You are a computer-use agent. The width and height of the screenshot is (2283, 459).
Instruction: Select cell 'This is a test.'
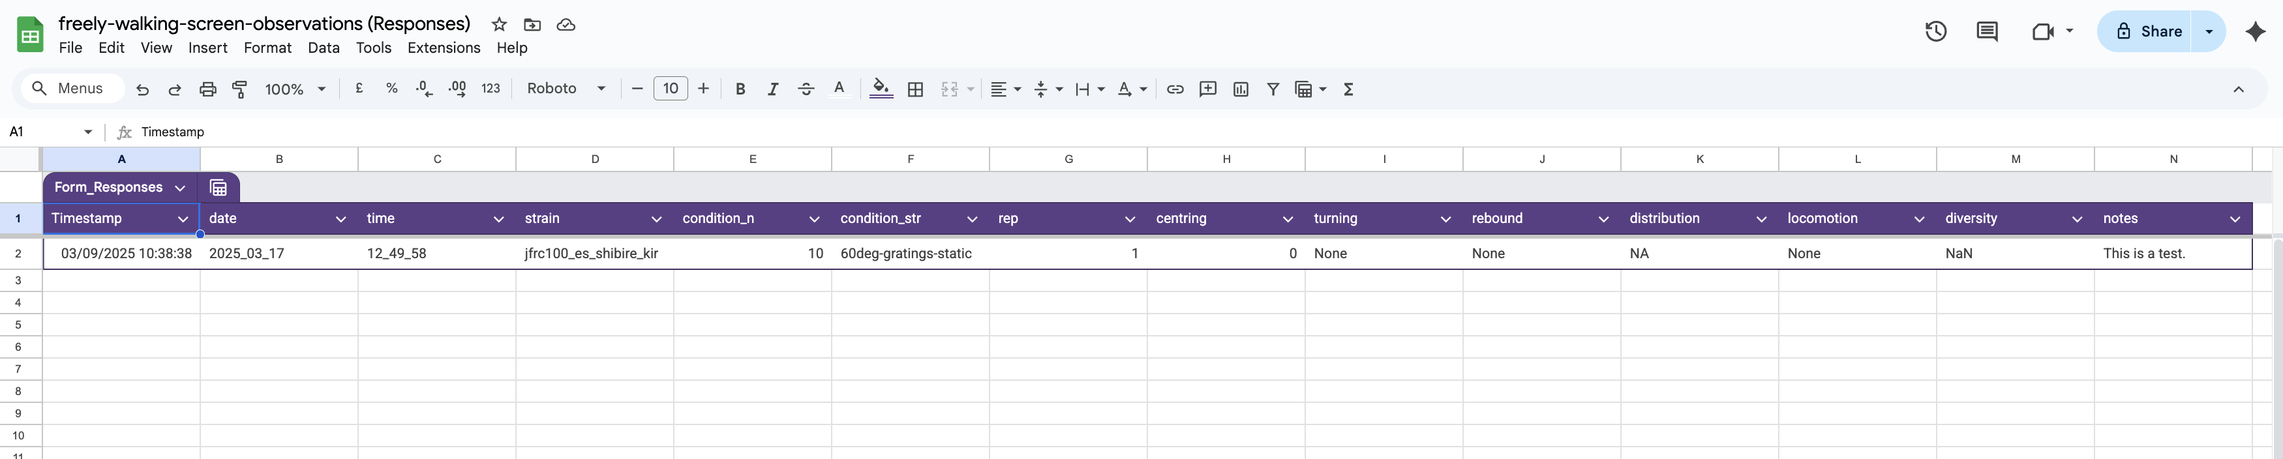[x=2172, y=254]
